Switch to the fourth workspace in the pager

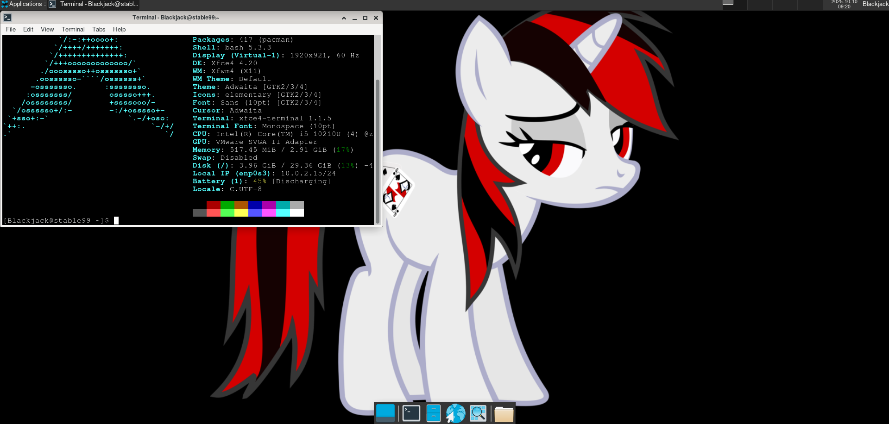[x=809, y=4]
